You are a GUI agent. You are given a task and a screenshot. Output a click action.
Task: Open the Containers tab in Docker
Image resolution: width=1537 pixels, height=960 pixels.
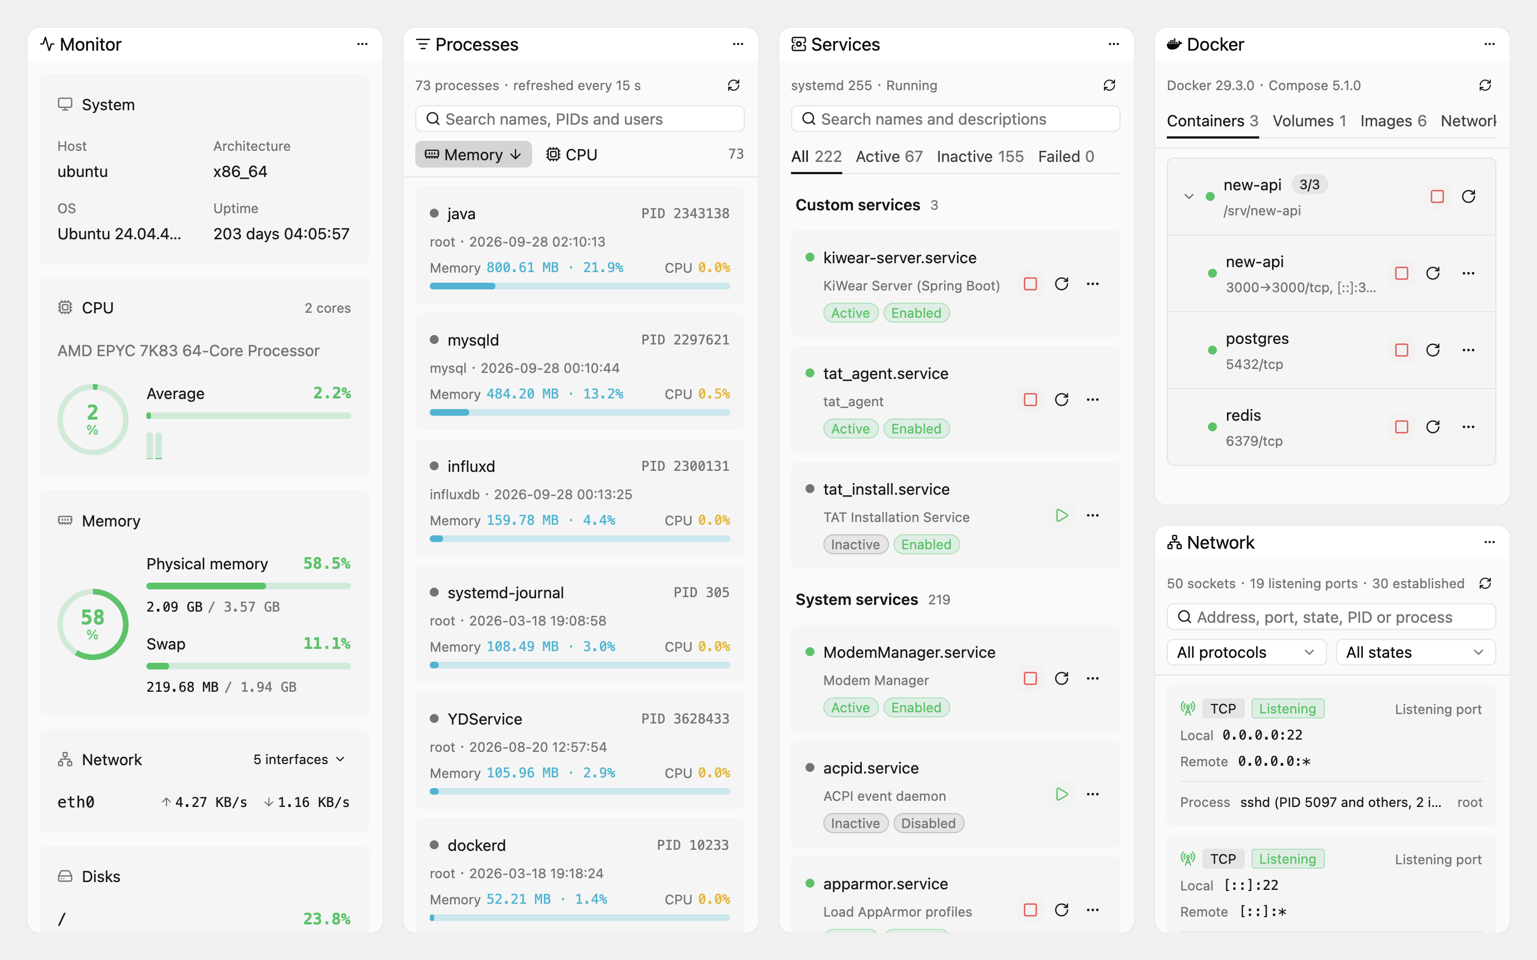pos(1212,121)
